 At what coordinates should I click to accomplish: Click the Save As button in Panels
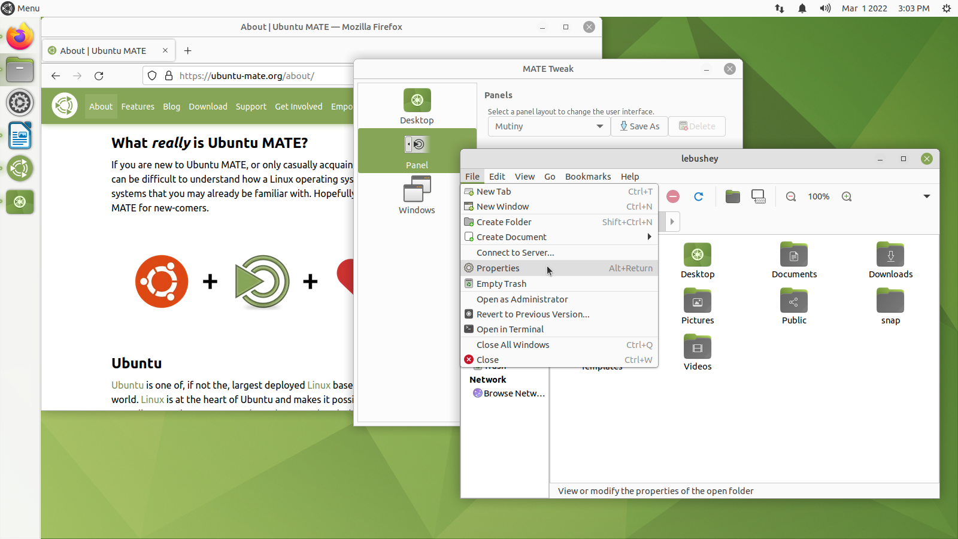(639, 126)
